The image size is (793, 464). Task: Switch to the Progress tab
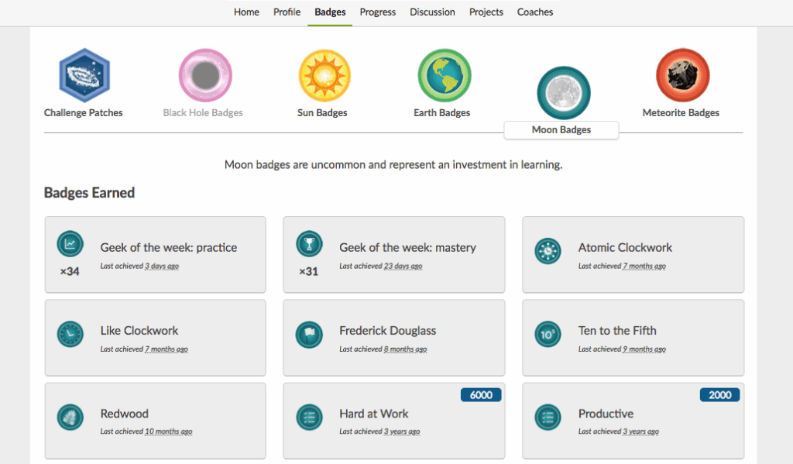378,12
